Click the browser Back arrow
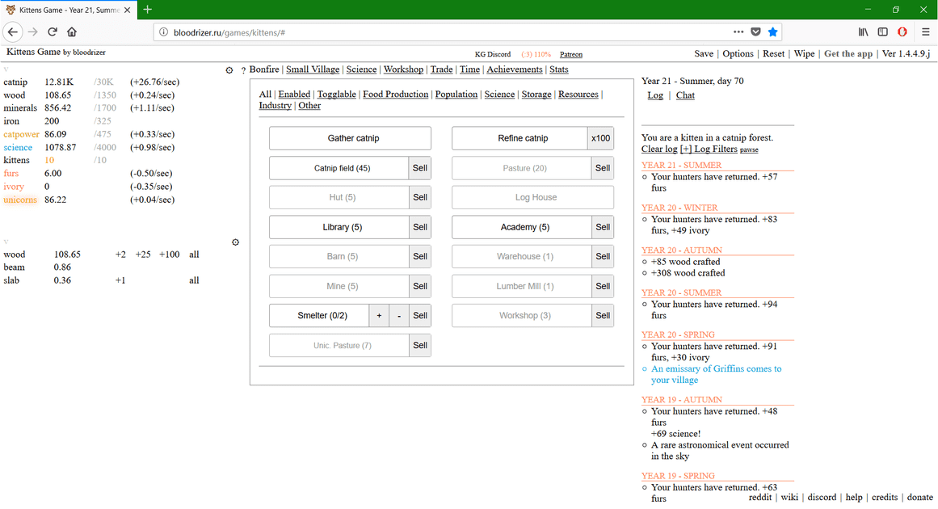 13,32
